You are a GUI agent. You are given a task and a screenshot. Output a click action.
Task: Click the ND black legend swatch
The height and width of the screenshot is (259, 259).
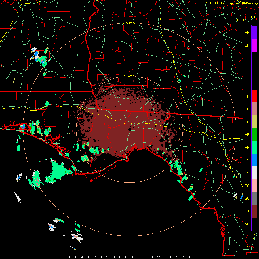pos(254,224)
